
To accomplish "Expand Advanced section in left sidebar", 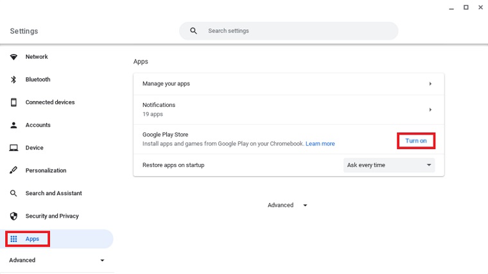I will [x=57, y=261].
